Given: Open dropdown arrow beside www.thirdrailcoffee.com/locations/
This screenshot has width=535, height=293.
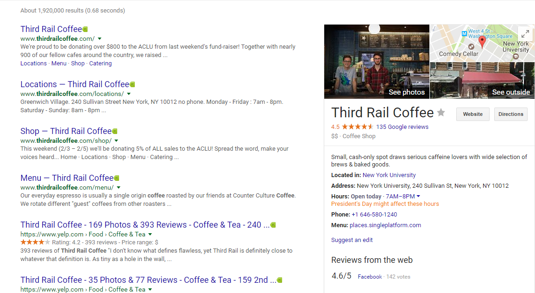Looking at the screenshot, I should (x=129, y=94).
